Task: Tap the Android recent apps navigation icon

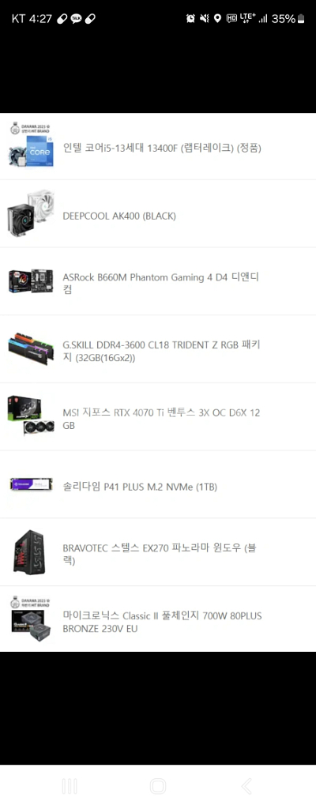Action: point(70,786)
